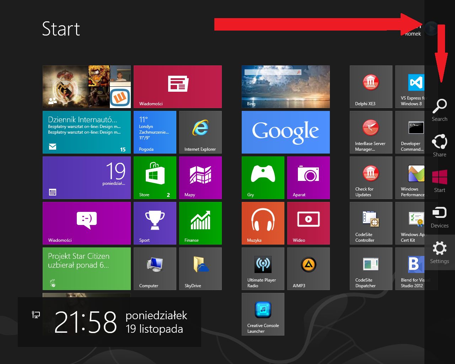Open the Check for Updates tile
Image resolution: width=455 pixels, height=364 pixels.
click(371, 178)
